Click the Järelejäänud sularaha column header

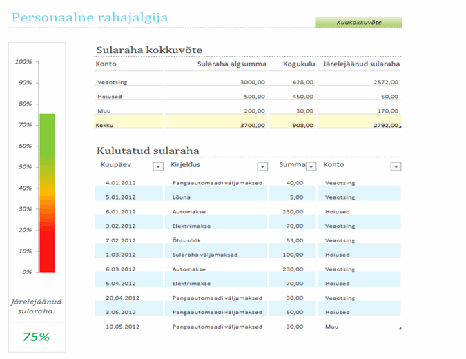[361, 65]
